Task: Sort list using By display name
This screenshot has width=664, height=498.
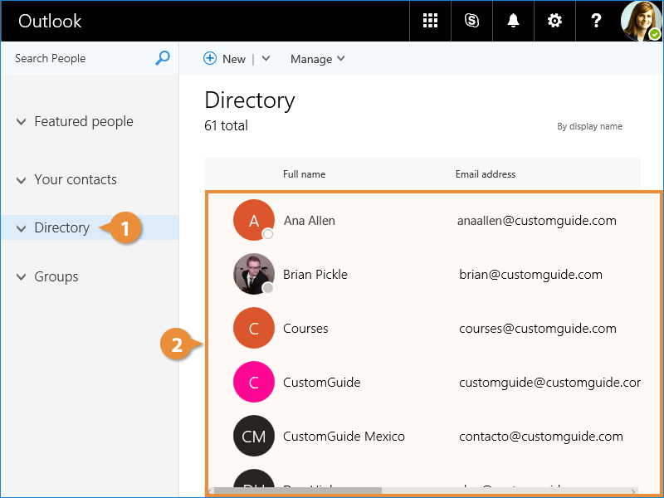Action: pos(589,126)
